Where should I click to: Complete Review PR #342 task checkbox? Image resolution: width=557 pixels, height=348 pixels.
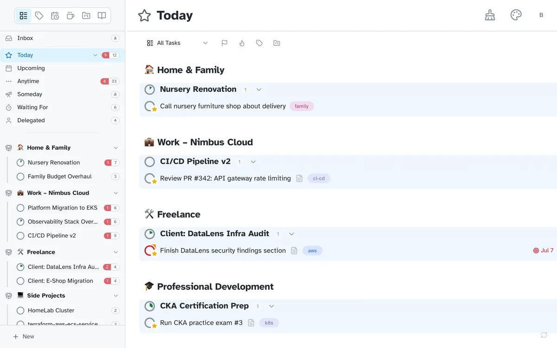coord(150,179)
